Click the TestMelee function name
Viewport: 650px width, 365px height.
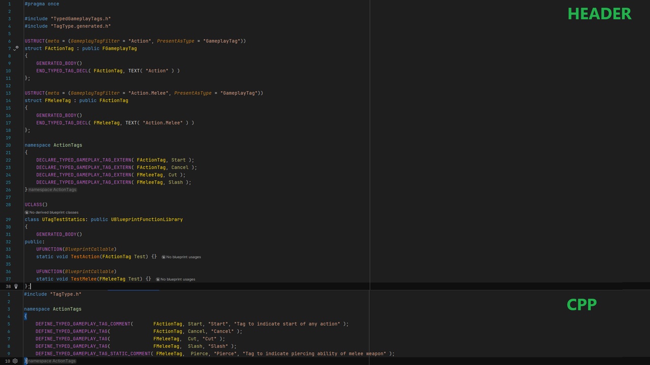pos(84,279)
